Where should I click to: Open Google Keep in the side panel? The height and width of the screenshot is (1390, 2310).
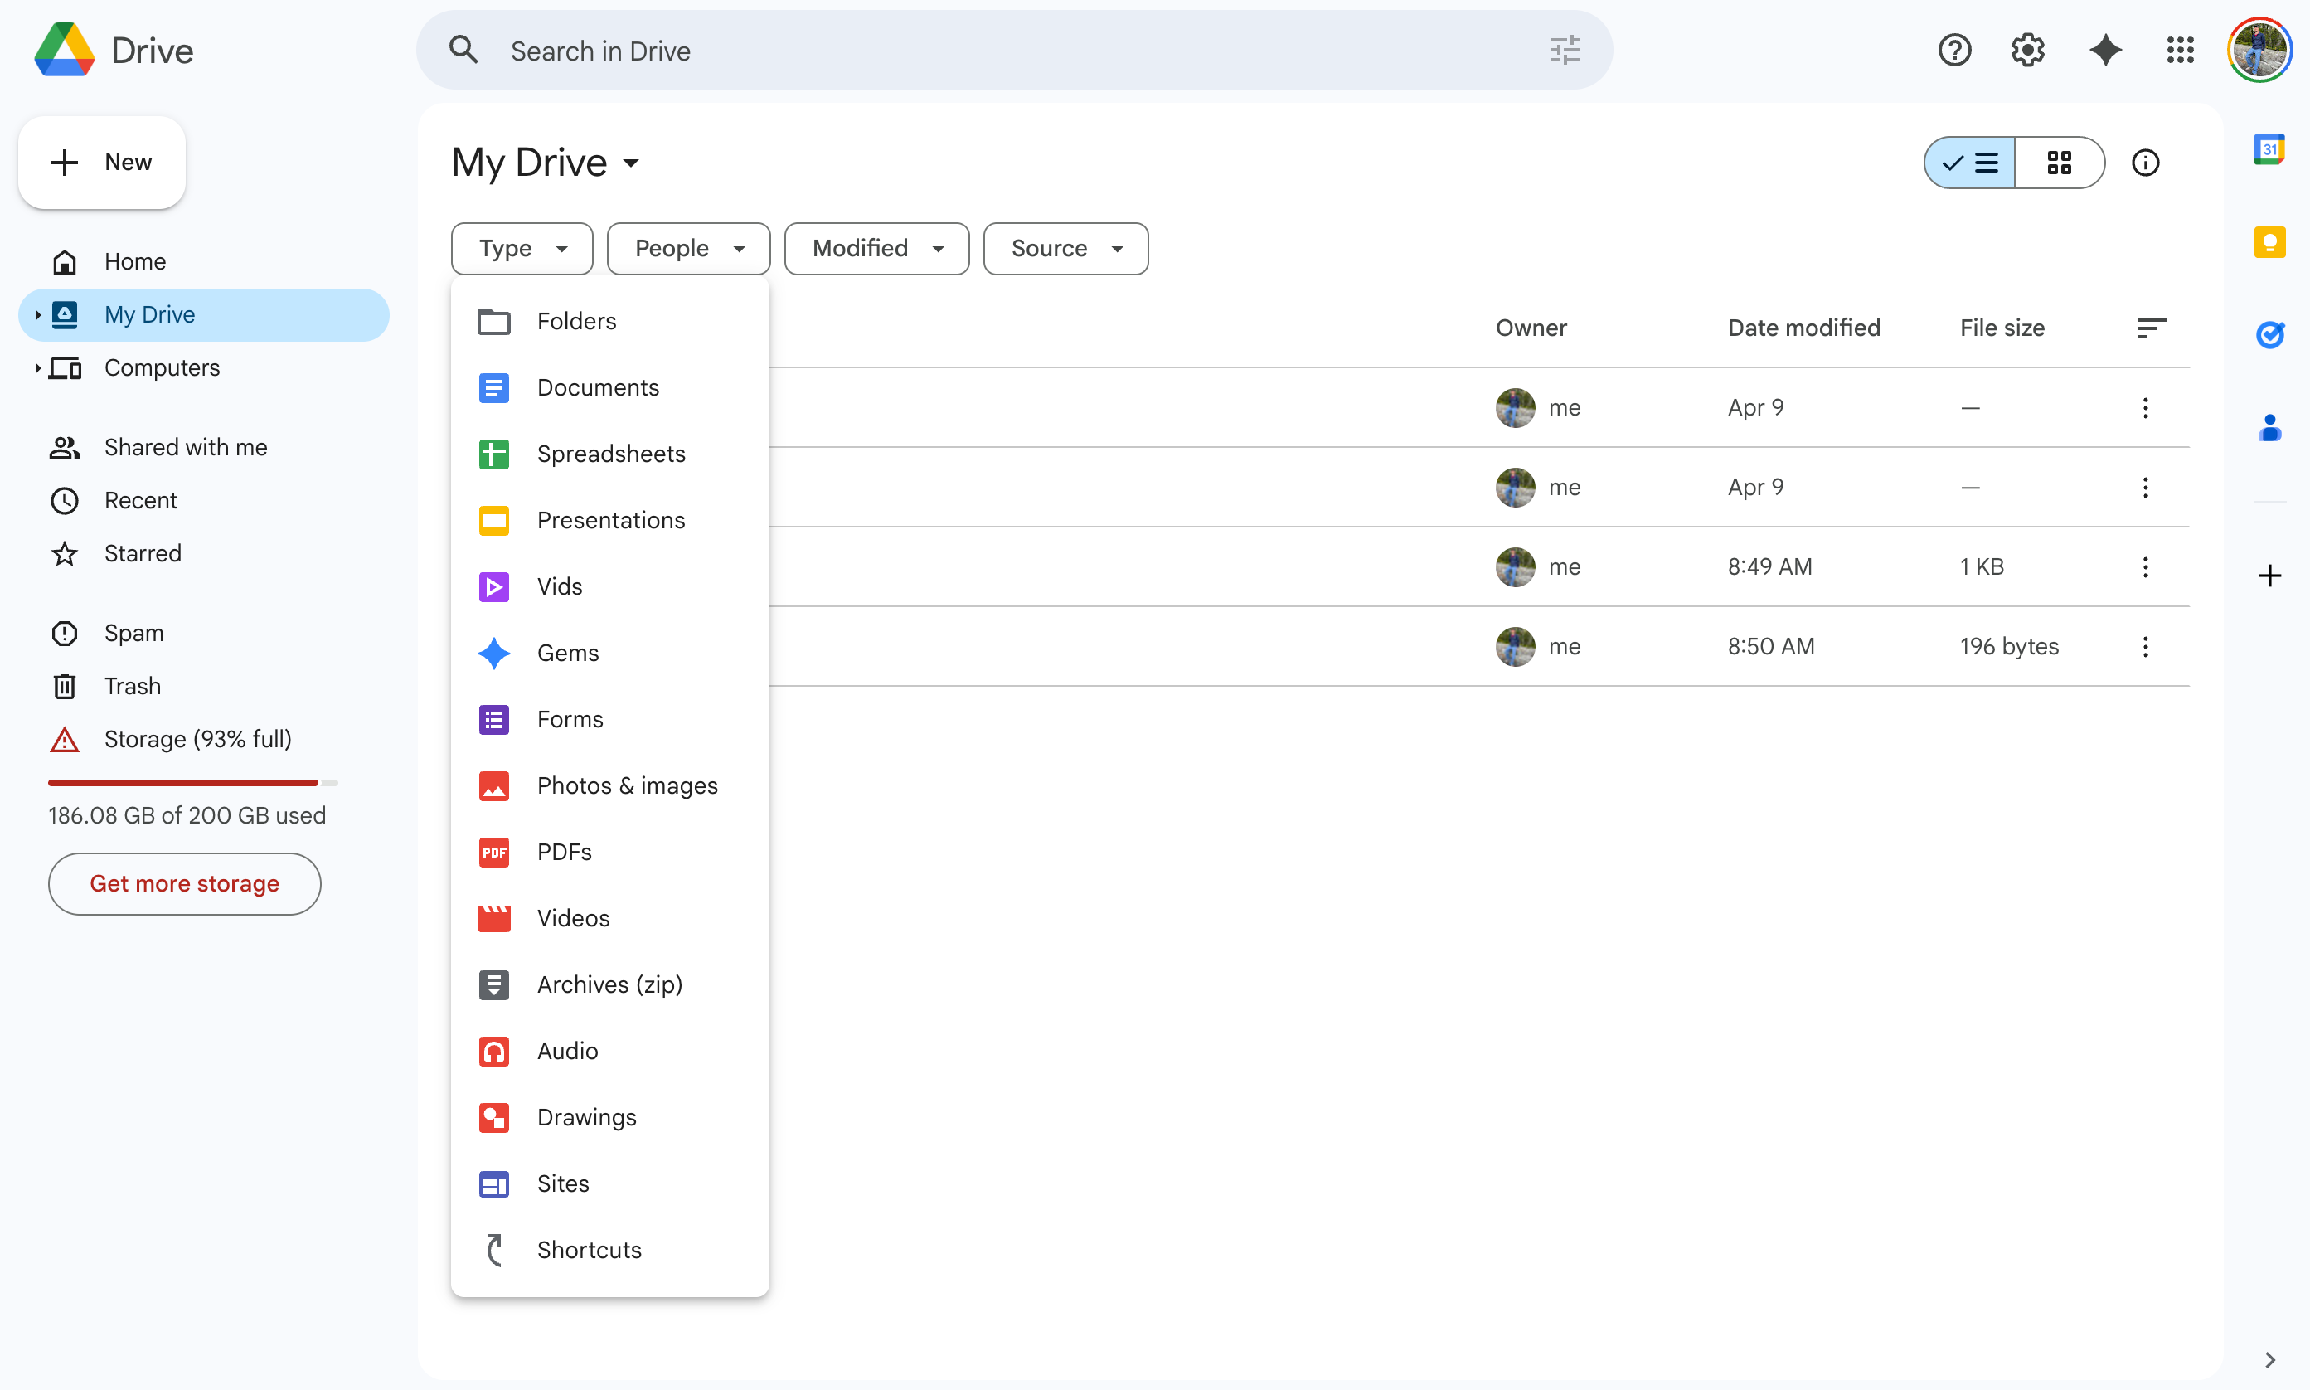click(x=2269, y=241)
